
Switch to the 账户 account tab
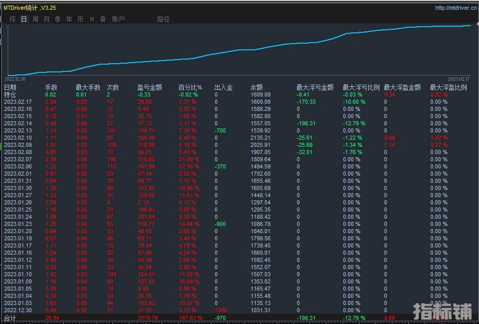pos(118,19)
